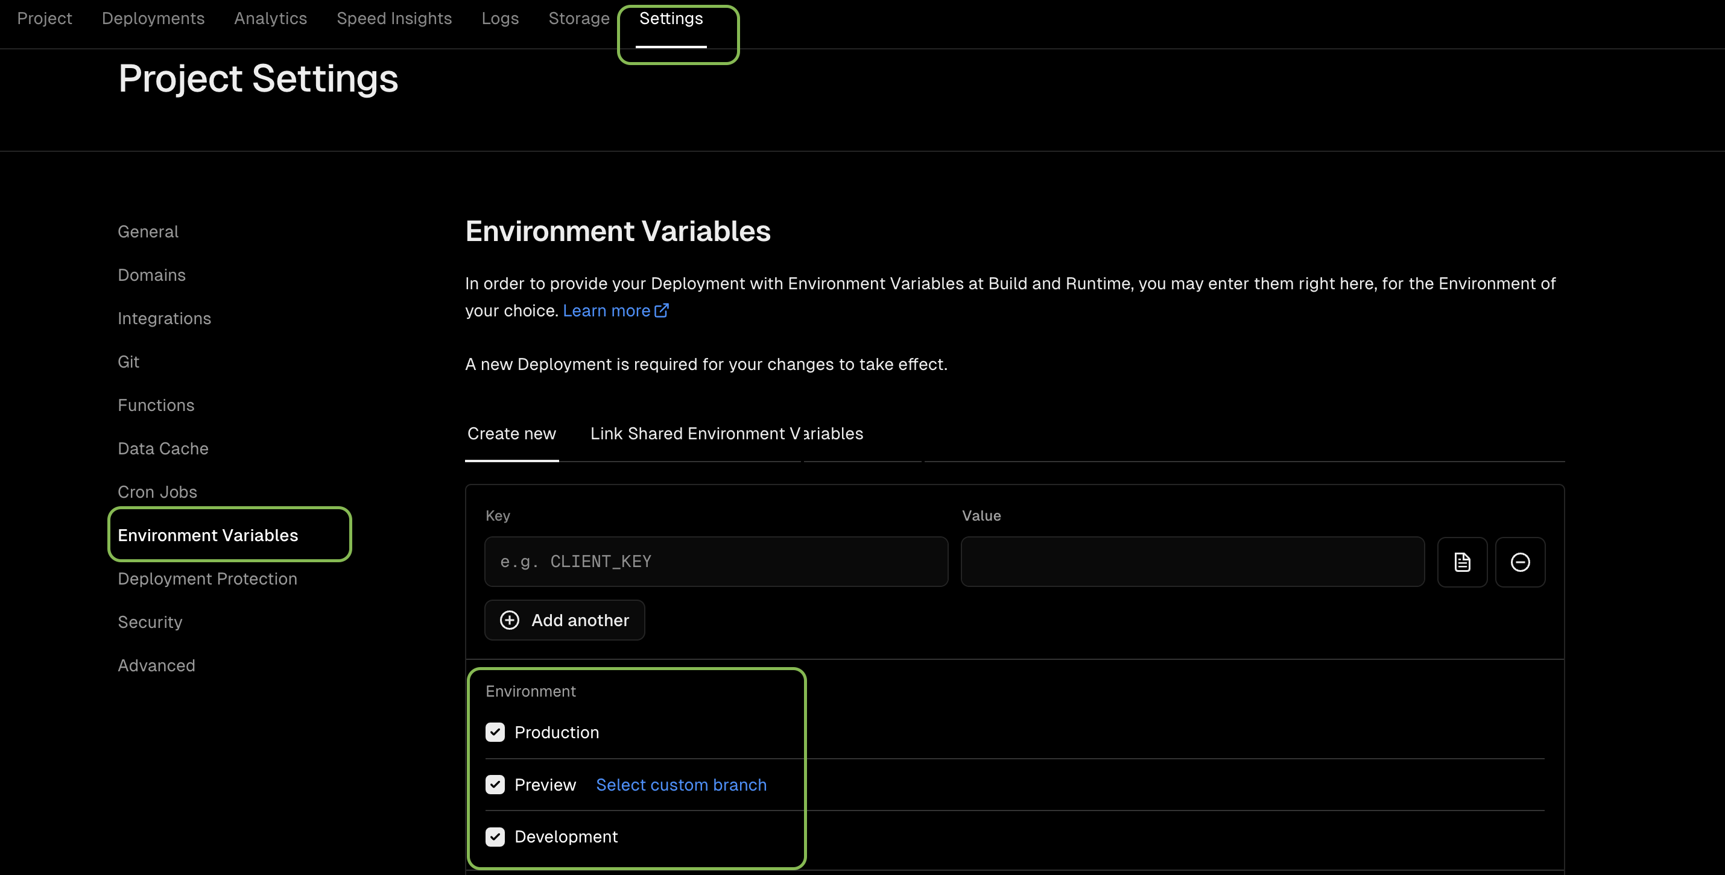Click into the Value input field

(x=1192, y=562)
